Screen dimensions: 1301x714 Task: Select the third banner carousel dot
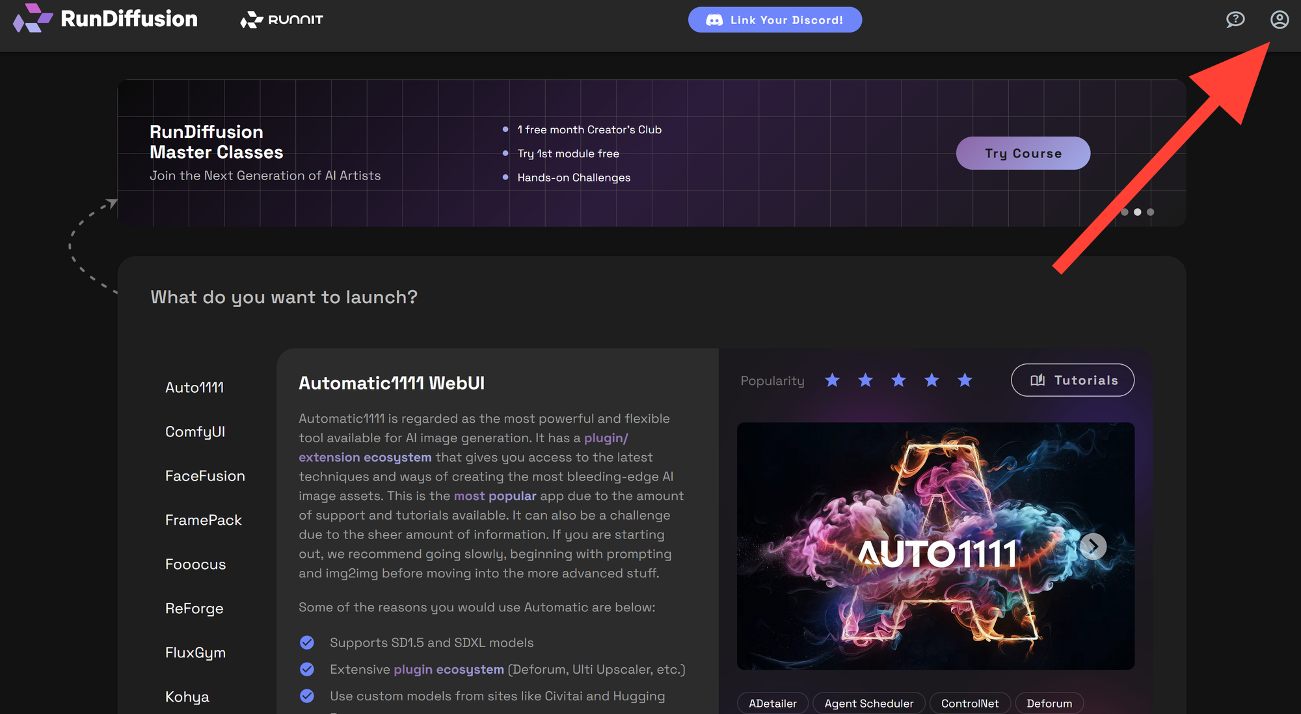[x=1150, y=212]
